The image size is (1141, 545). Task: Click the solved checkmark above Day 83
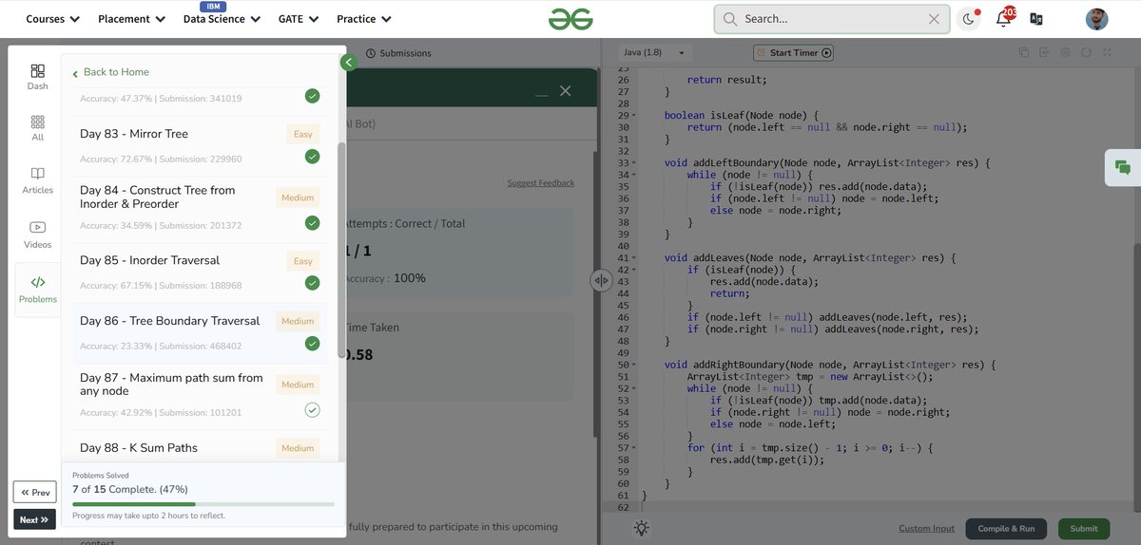[312, 96]
